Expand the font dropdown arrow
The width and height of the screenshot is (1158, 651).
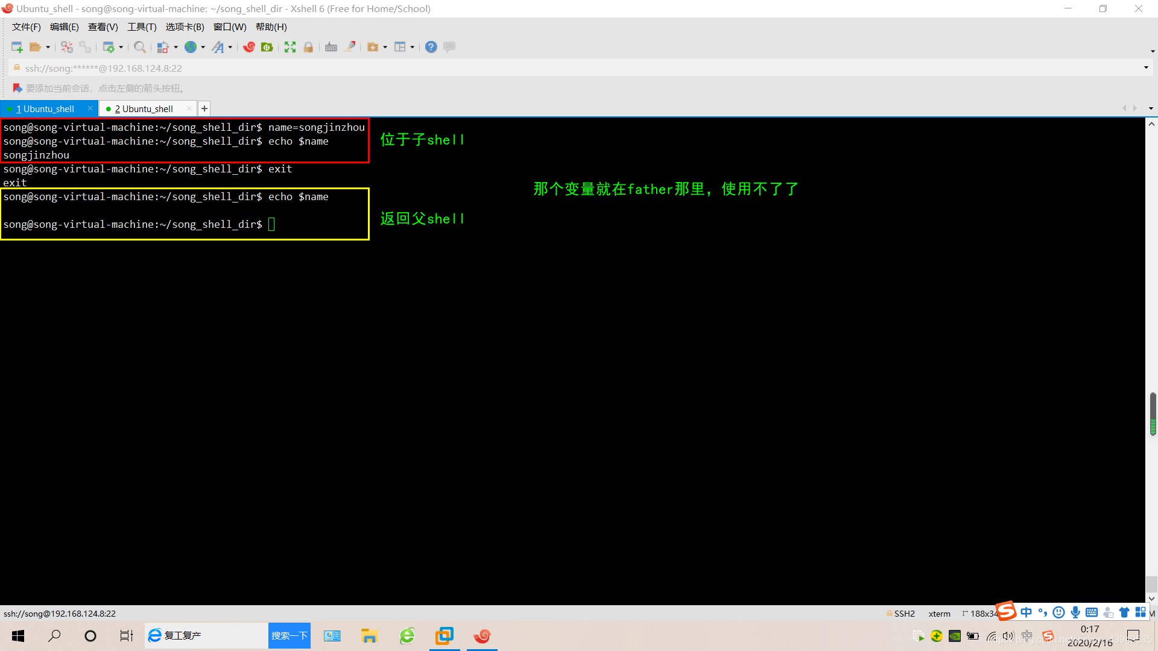(x=230, y=47)
